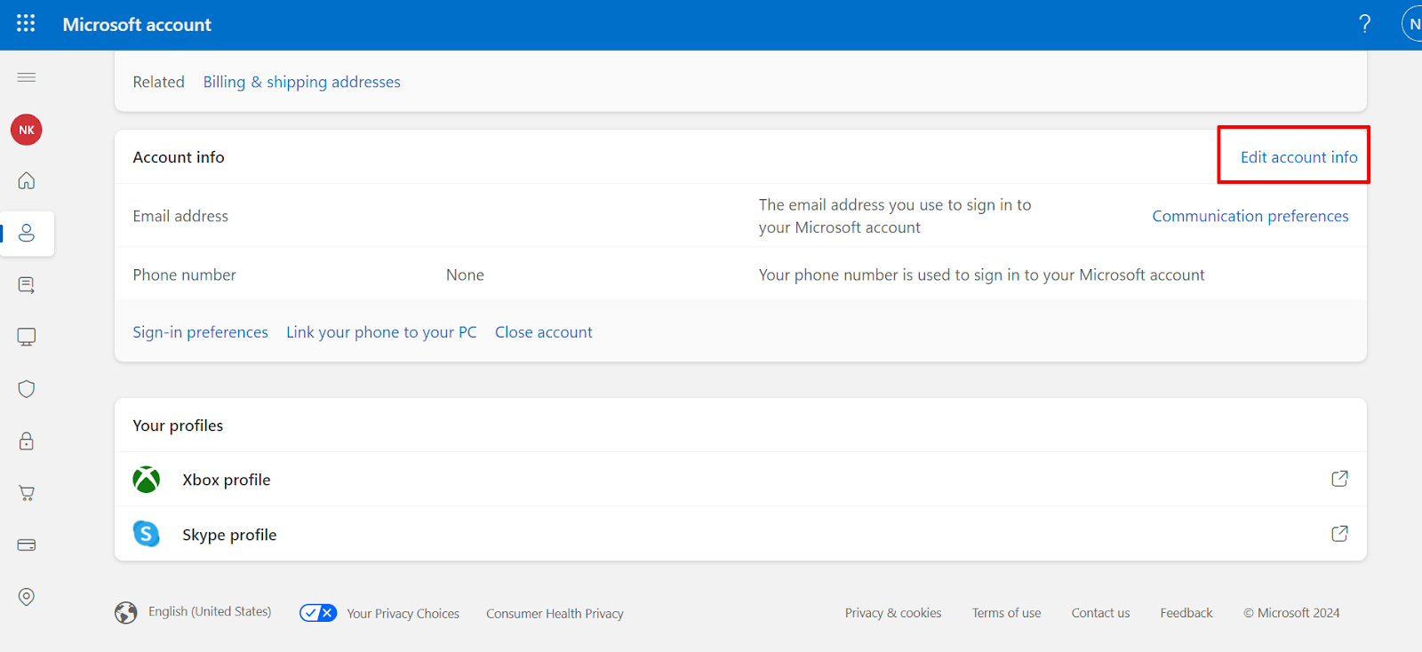Open Services & subscriptions sidebar icon
The image size is (1422, 652).
tap(27, 285)
